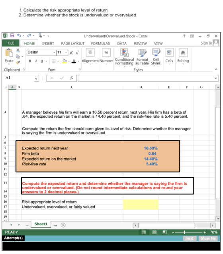Open Cell Styles gallery

pyautogui.click(x=156, y=57)
